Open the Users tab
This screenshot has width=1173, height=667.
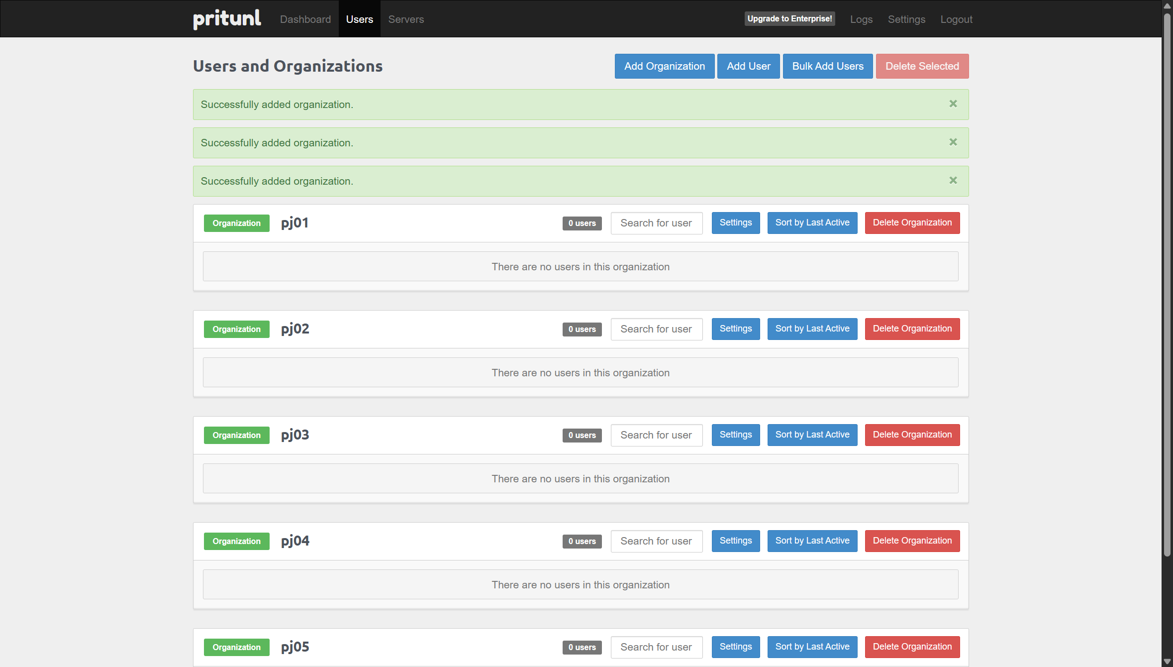click(x=359, y=19)
